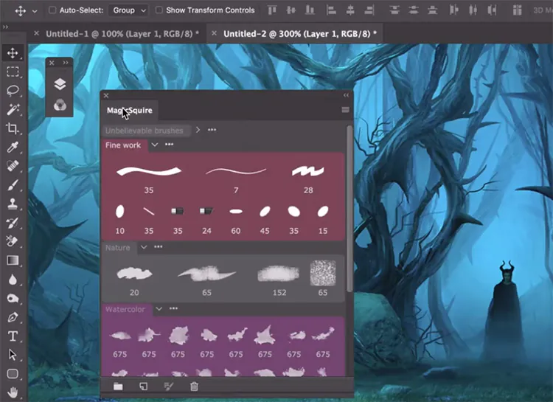Click the trash icon in MagicSquire panel
This screenshot has width=553, height=402.
coord(194,387)
